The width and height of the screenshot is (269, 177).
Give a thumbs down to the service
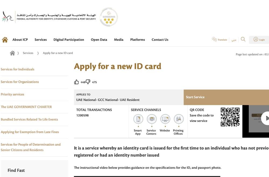(88, 82)
